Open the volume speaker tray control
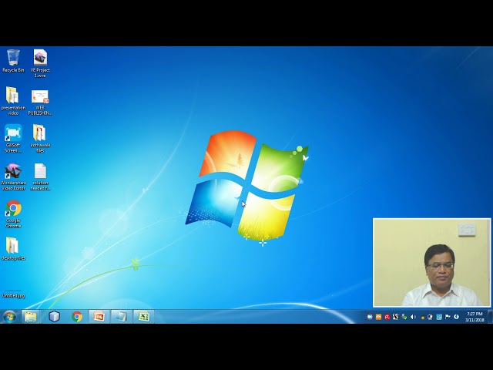Image resolution: width=493 pixels, height=370 pixels. 413,317
